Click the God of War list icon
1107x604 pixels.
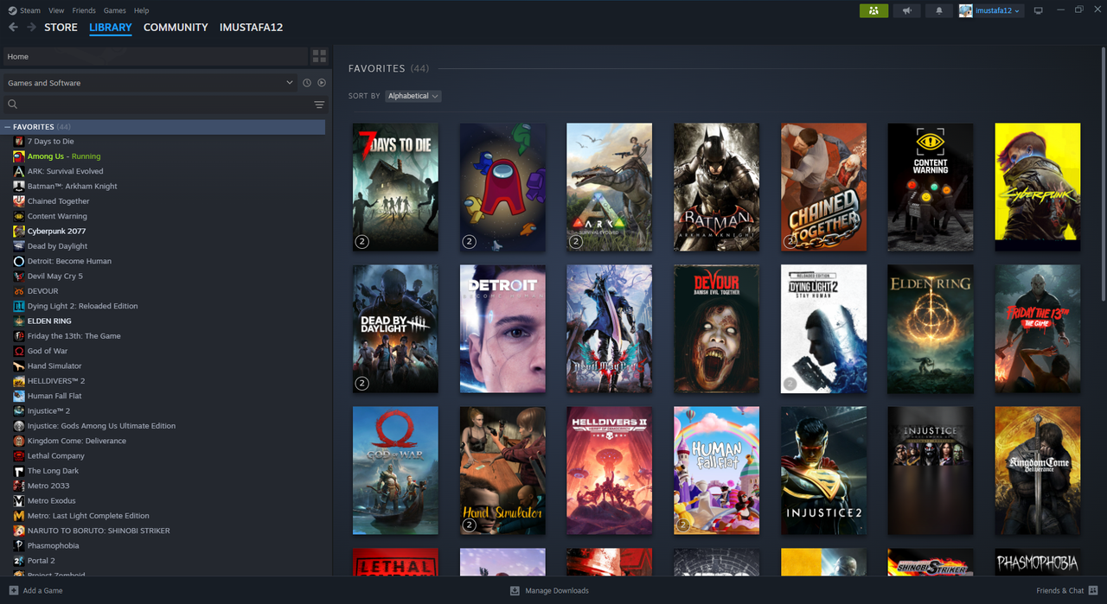point(19,351)
